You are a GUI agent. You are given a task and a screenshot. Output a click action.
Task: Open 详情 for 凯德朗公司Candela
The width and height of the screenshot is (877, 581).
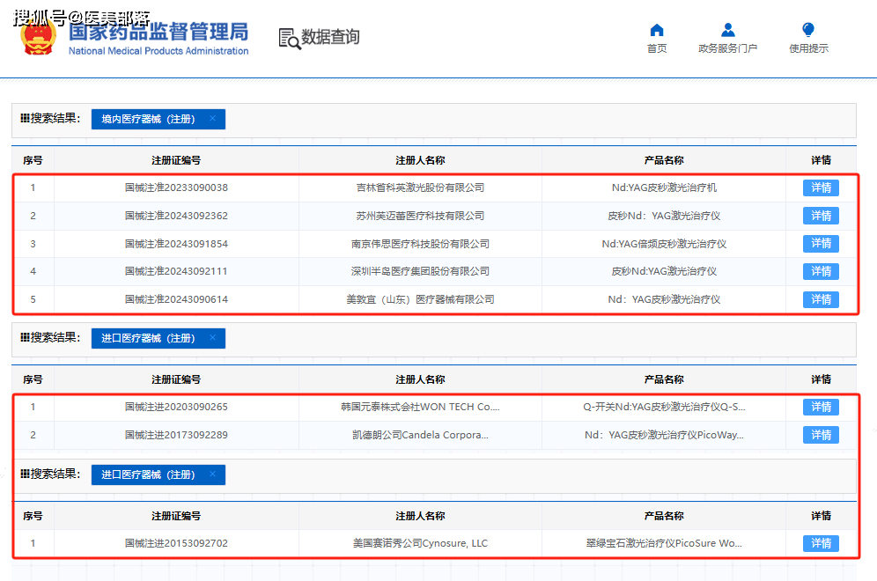click(821, 435)
